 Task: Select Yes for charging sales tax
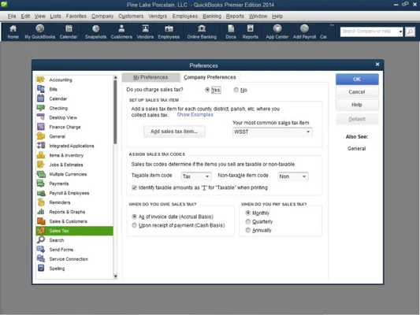(x=207, y=90)
